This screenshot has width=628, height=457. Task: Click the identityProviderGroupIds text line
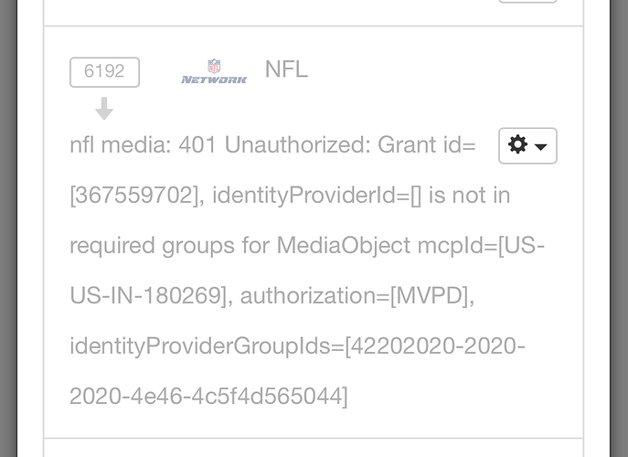point(297,346)
